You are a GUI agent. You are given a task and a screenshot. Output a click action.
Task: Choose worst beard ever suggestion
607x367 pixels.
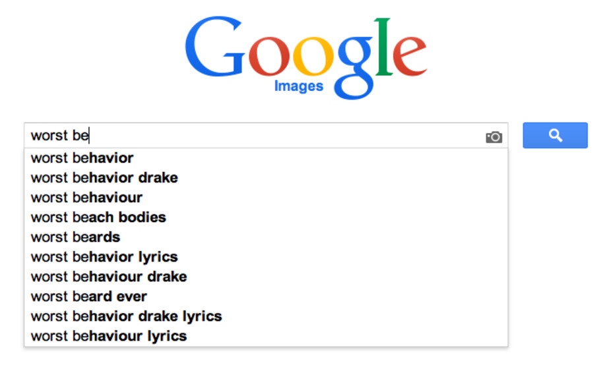(x=266, y=296)
